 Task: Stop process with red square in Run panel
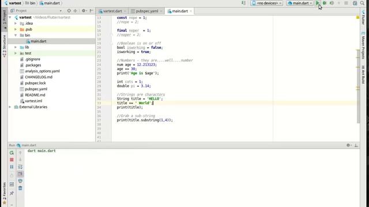point(12,160)
